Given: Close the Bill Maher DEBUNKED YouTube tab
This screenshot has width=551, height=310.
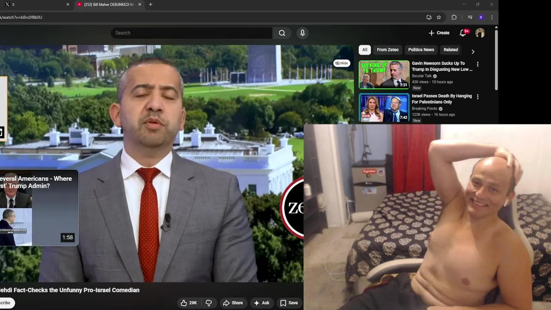Looking at the screenshot, I should tap(140, 4).
